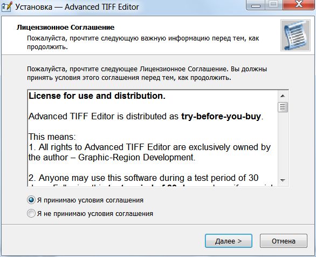316x257 pixels.
Task: Click the 'License for use and distribution.' heading
Action: [97, 96]
